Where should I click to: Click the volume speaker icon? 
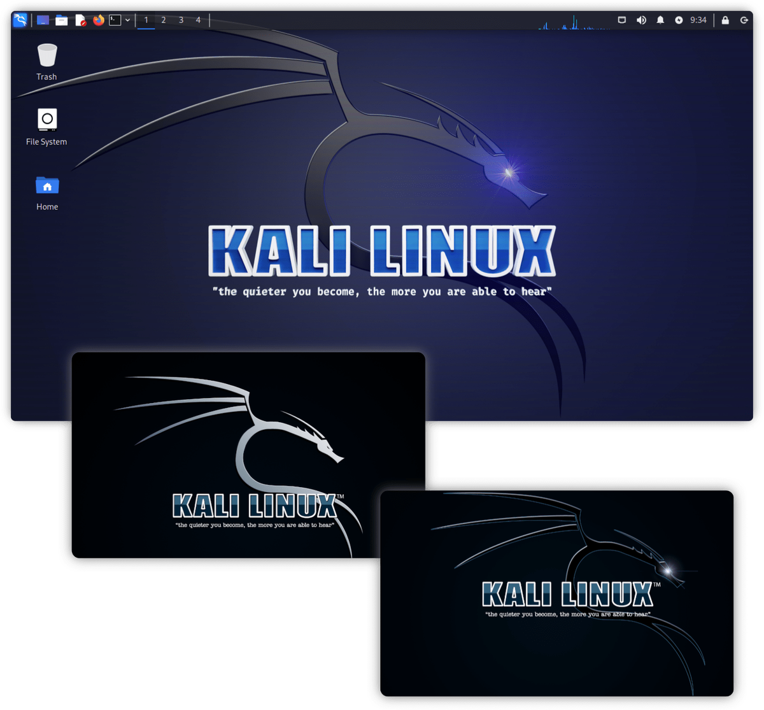click(641, 20)
